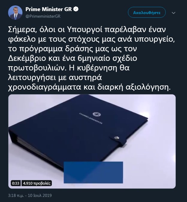187x202 pixels.
Task: Expand the tweet options chevron menu
Action: 174,13
